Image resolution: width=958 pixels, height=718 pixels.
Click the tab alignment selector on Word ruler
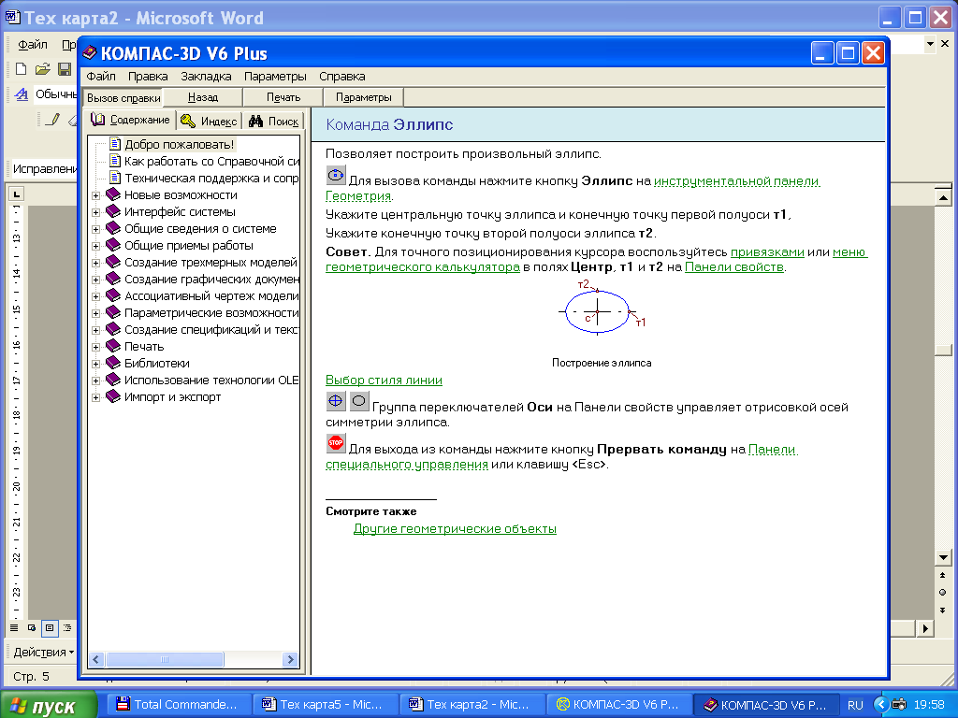pyautogui.click(x=17, y=194)
